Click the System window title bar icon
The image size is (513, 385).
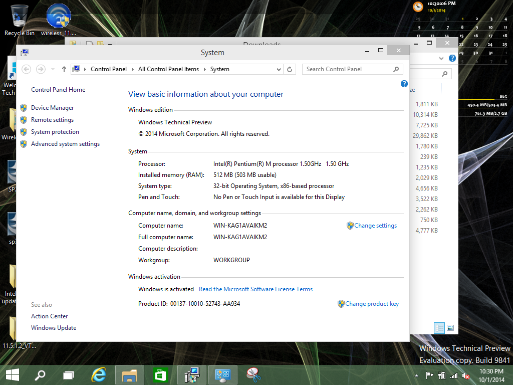(25, 52)
